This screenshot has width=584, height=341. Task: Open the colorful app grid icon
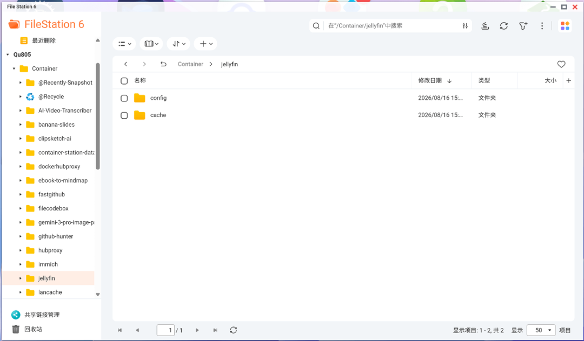click(x=565, y=26)
